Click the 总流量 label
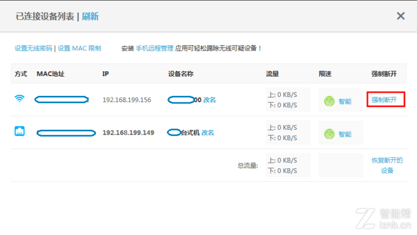This screenshot has height=235, width=417. 247,165
